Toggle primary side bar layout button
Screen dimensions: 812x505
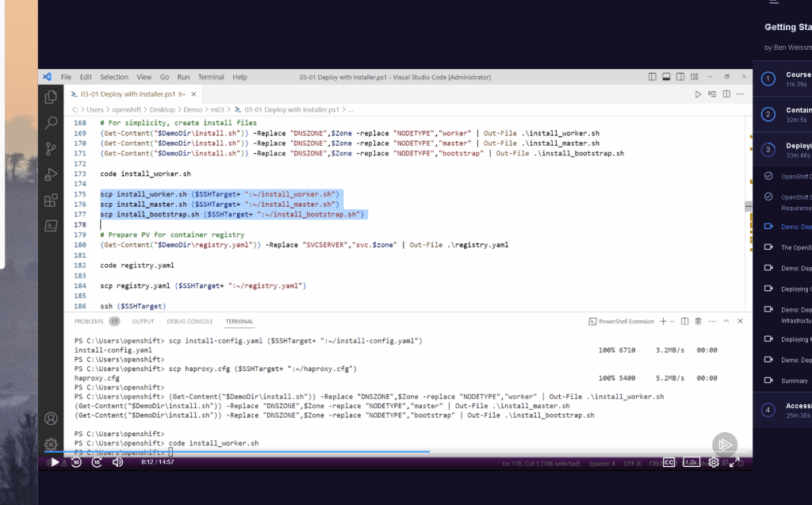(653, 77)
